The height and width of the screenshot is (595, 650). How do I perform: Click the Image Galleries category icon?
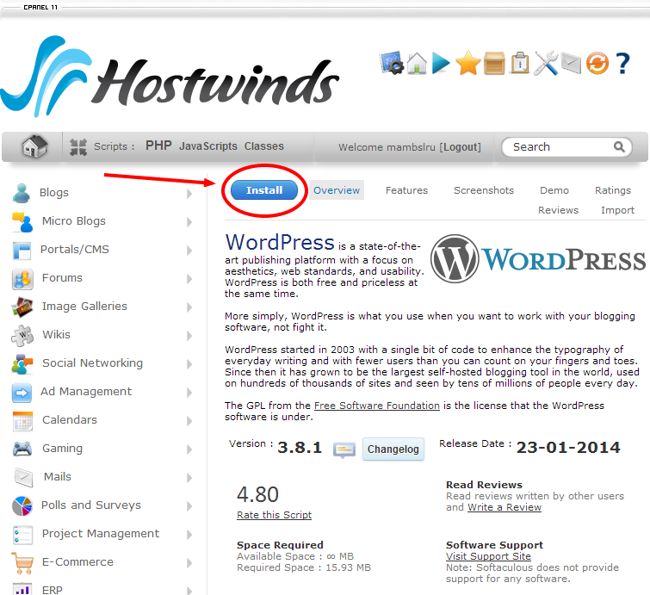22,307
